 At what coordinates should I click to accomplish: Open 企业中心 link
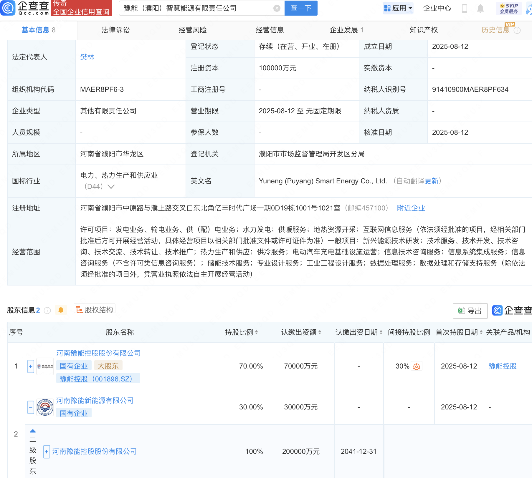(437, 8)
